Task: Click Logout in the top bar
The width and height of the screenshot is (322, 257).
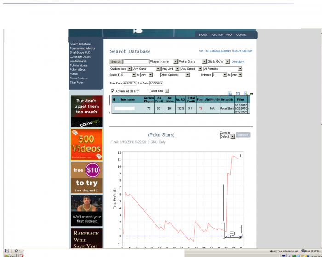Action: tap(203, 34)
